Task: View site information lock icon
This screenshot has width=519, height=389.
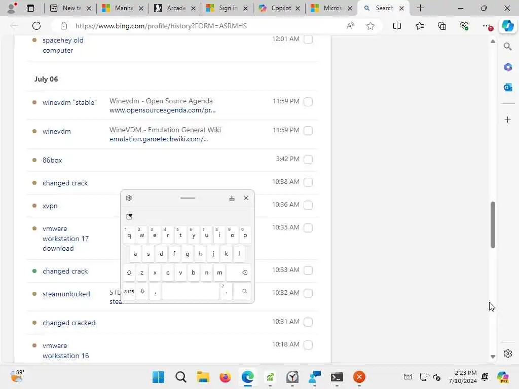Action: pyautogui.click(x=64, y=26)
